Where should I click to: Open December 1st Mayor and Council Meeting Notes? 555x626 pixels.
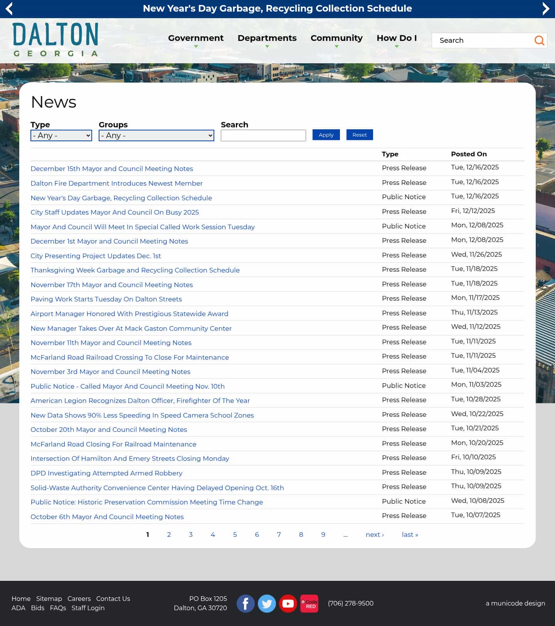109,241
